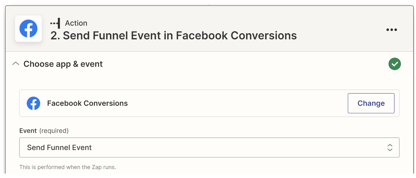Click the Choose app & event heading

[63, 64]
